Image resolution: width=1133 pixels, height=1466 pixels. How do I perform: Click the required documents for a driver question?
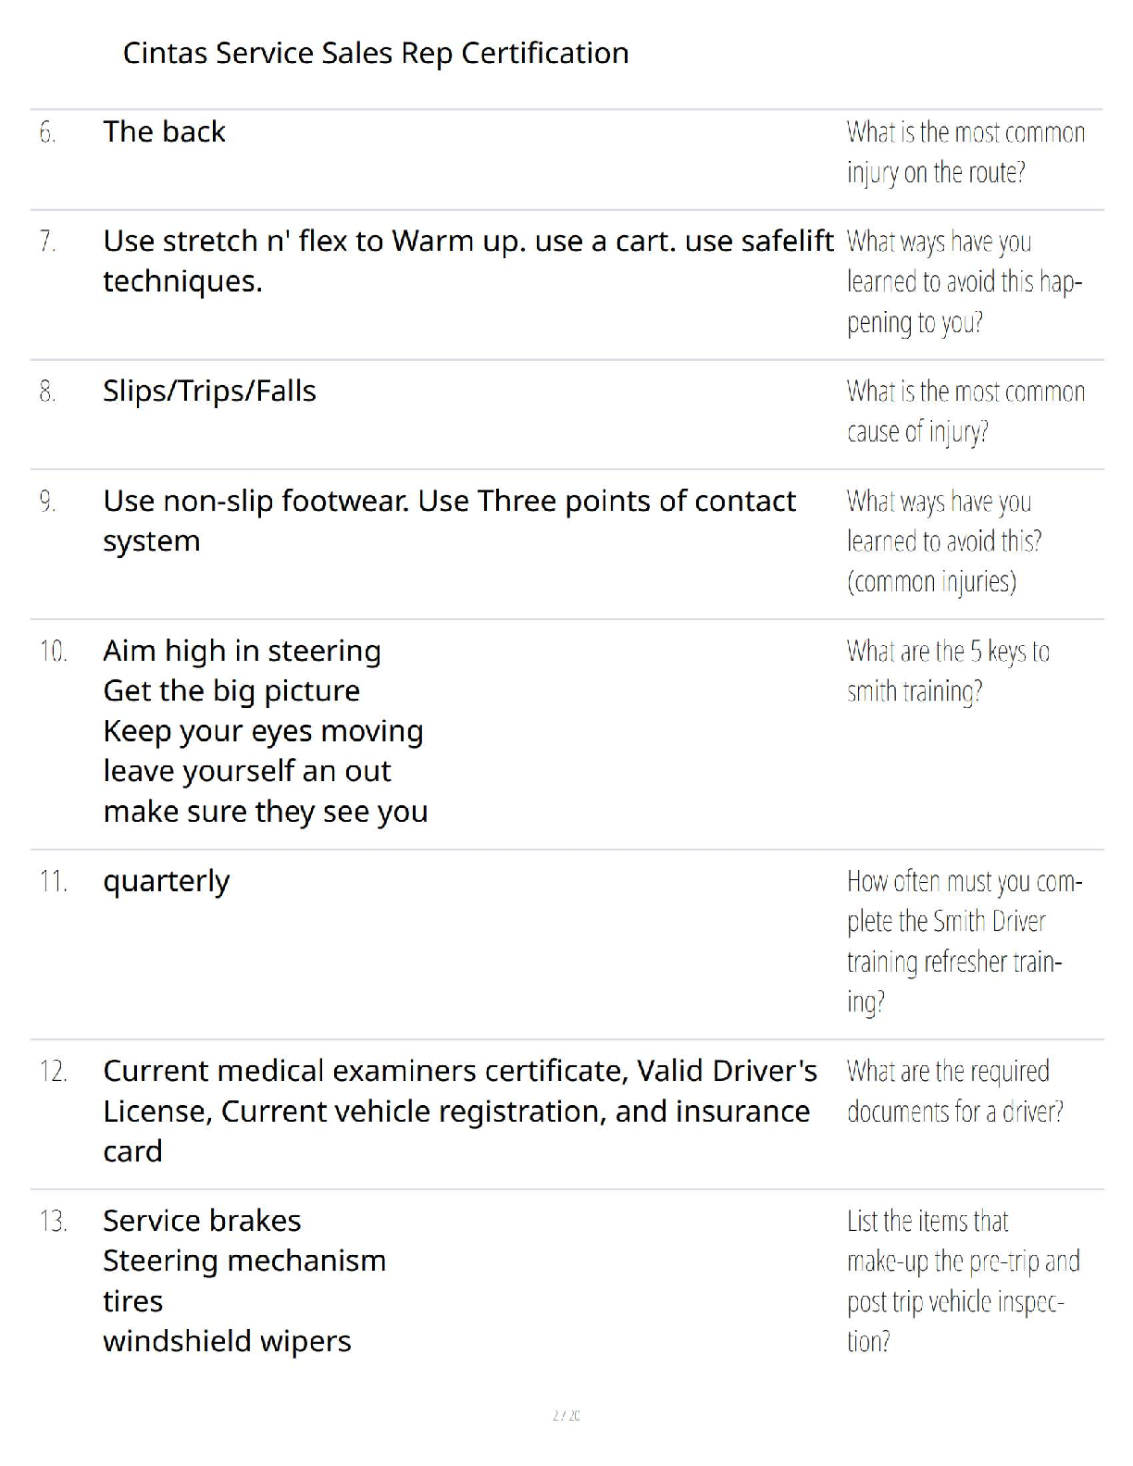pos(954,1091)
